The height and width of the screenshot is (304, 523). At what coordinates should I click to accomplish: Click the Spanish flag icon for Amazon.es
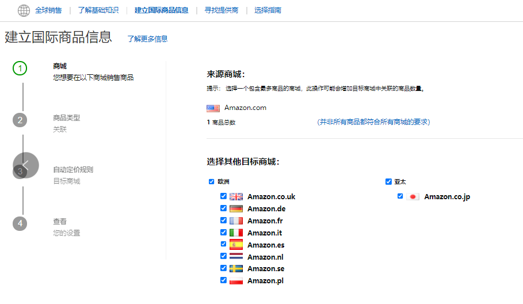point(236,245)
